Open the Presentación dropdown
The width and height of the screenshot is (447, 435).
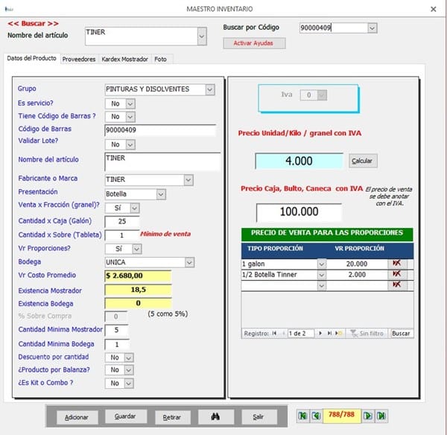pos(161,194)
